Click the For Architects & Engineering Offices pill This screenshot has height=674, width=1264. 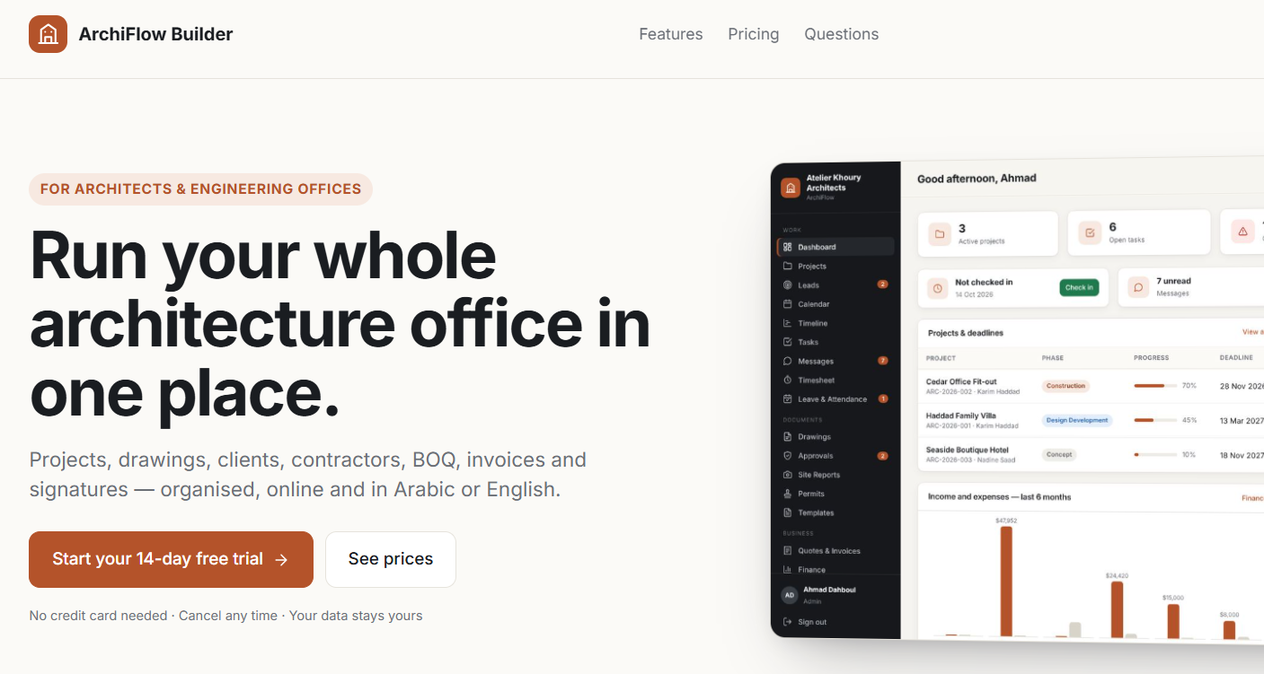(200, 189)
